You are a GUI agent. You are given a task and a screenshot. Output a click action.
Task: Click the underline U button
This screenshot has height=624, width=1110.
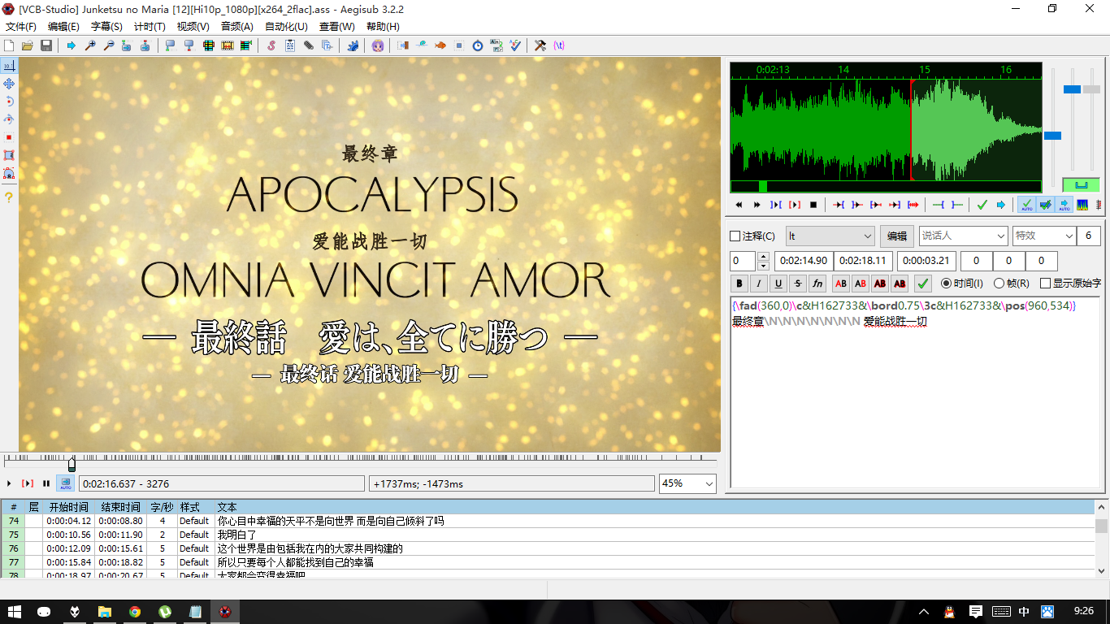(778, 284)
